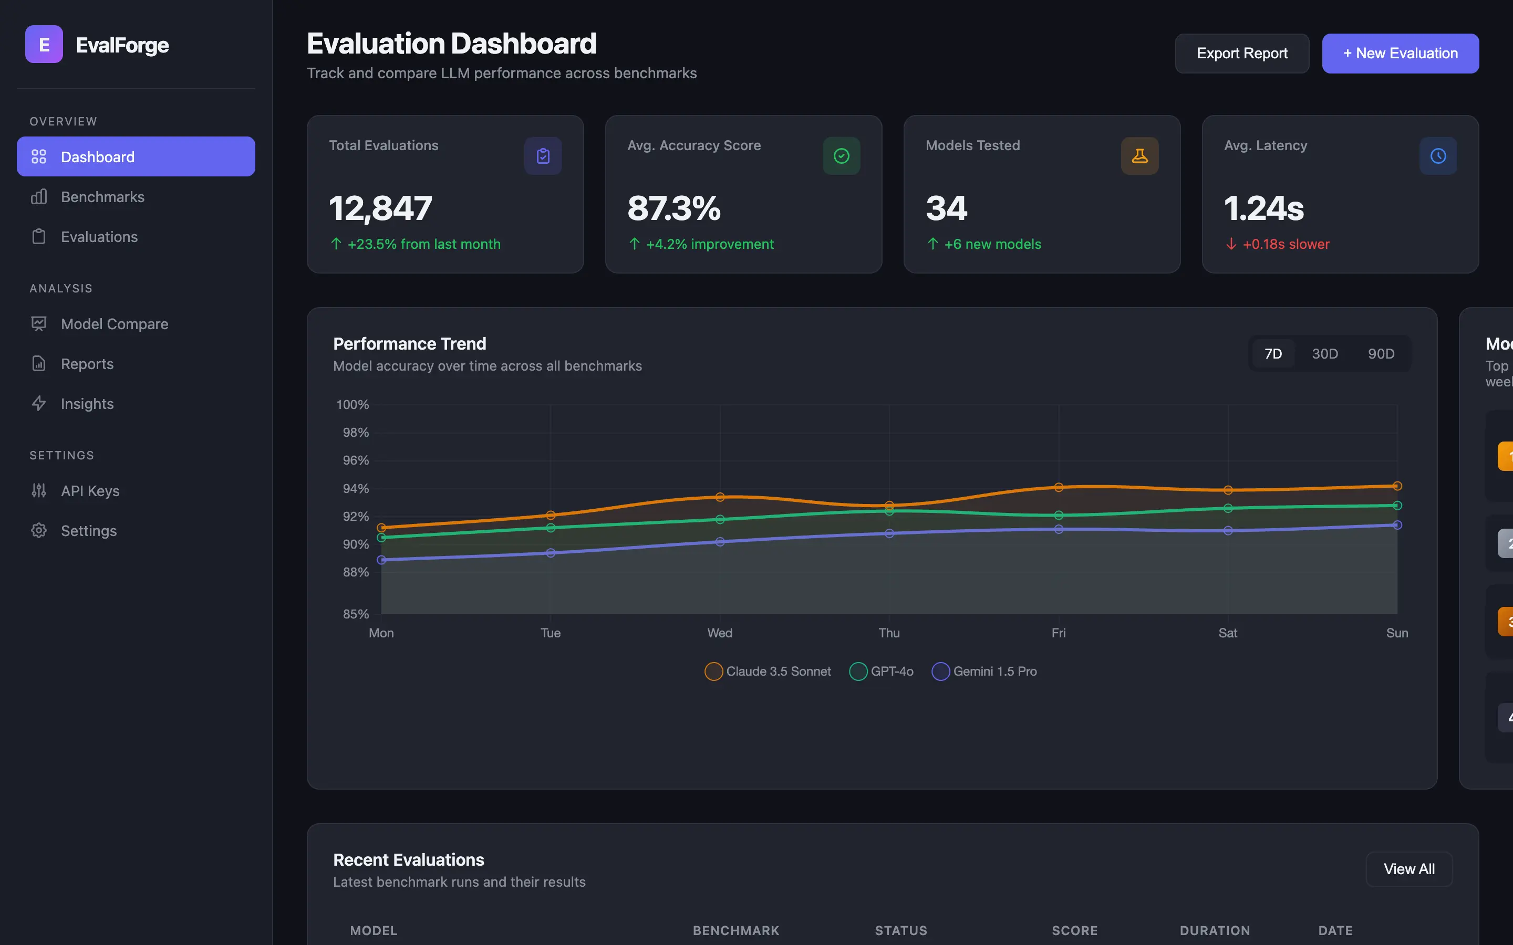Click the Export Report button
This screenshot has height=945, width=1513.
tap(1242, 54)
